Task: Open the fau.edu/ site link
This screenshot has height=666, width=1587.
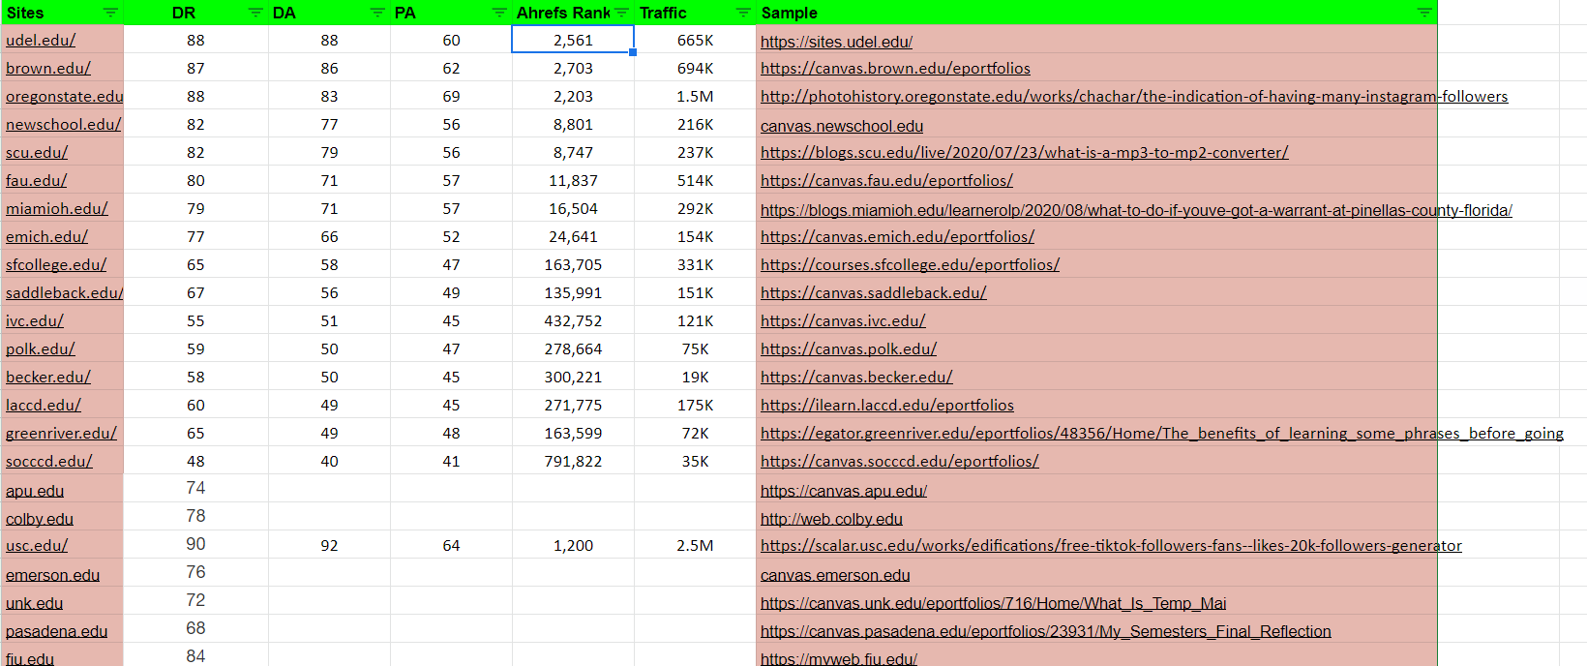Action: tap(37, 181)
